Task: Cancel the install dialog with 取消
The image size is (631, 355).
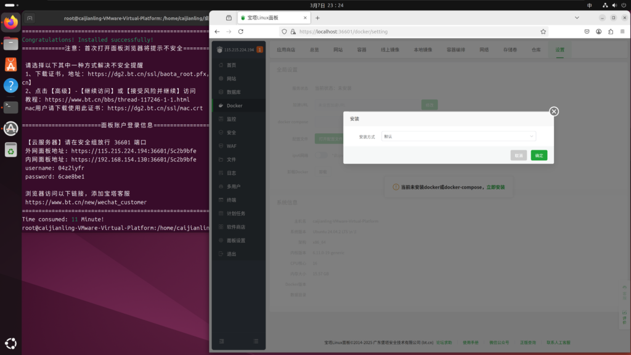Action: tap(519, 155)
